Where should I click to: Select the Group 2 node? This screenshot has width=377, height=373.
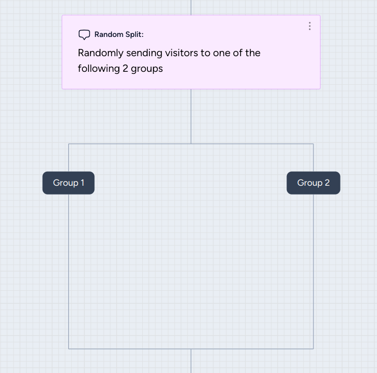point(313,183)
